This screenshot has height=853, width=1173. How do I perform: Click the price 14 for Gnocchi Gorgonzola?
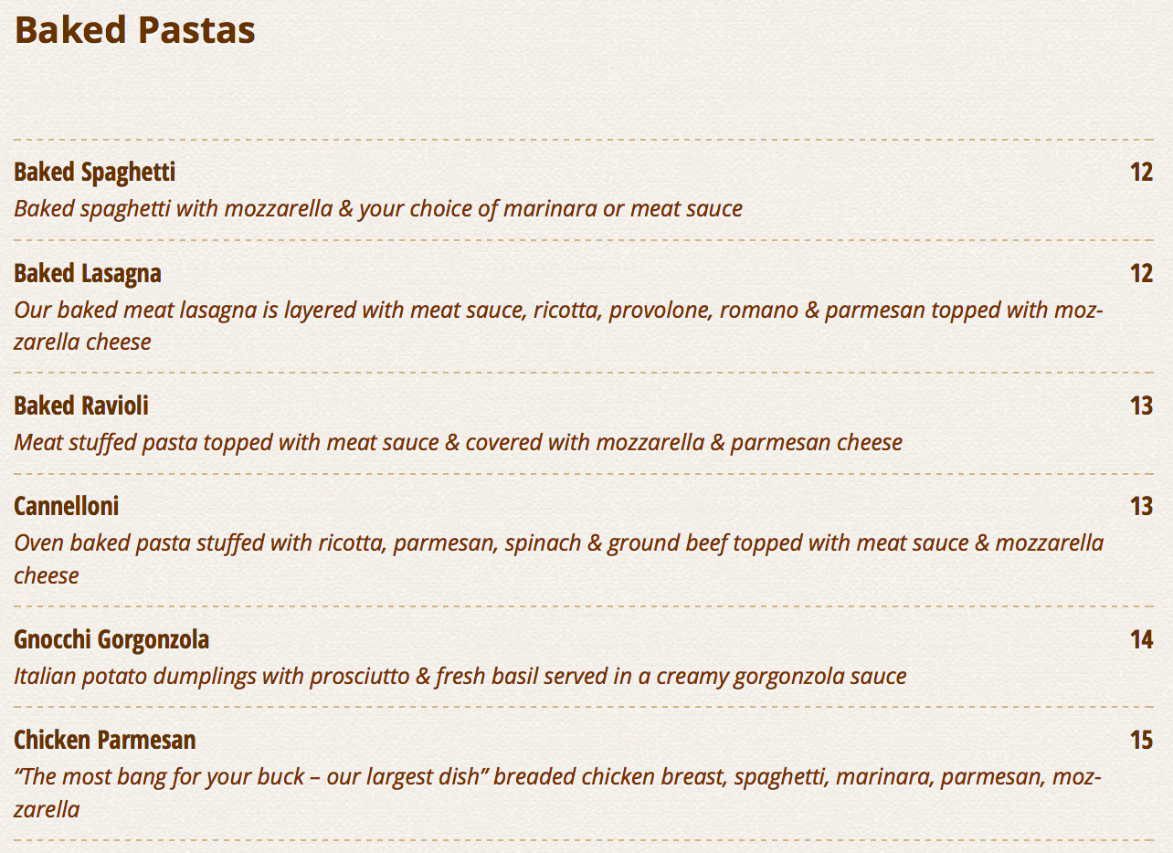pos(1141,639)
